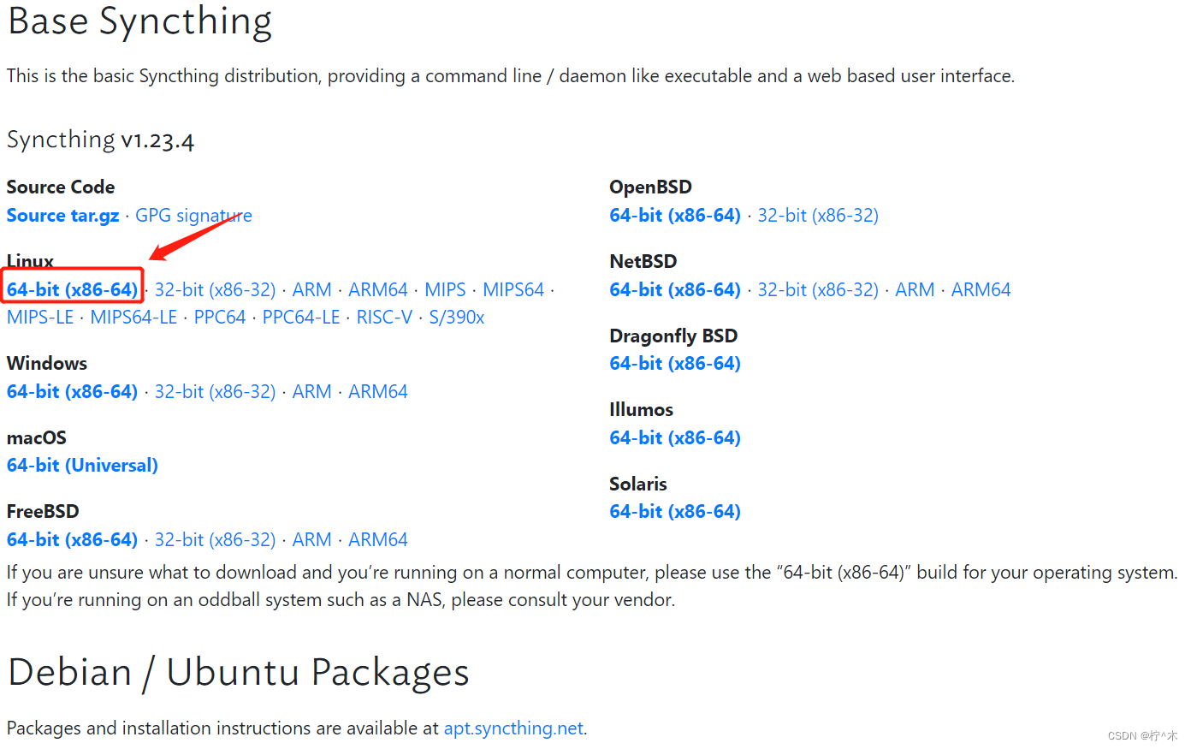Download Linux ARM build
The image size is (1191, 749).
pos(311,290)
